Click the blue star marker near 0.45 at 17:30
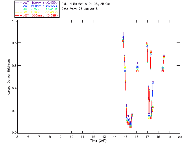The width and height of the screenshot is (185, 148). [x=153, y=82]
